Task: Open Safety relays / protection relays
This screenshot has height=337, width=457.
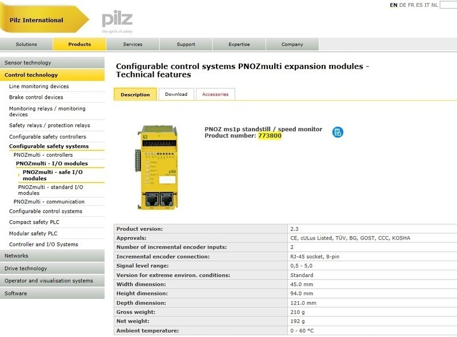Action: click(x=50, y=125)
